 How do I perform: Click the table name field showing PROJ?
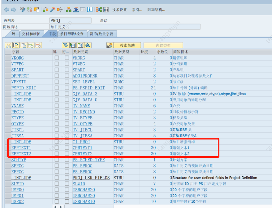(71, 20)
